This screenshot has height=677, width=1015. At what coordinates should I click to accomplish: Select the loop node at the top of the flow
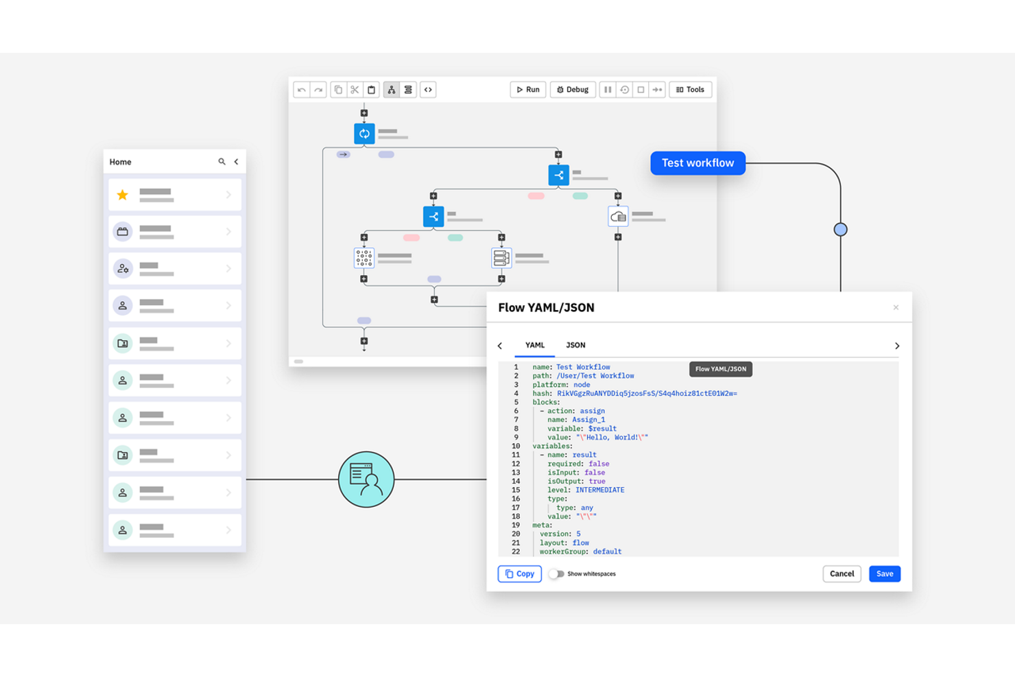(364, 133)
